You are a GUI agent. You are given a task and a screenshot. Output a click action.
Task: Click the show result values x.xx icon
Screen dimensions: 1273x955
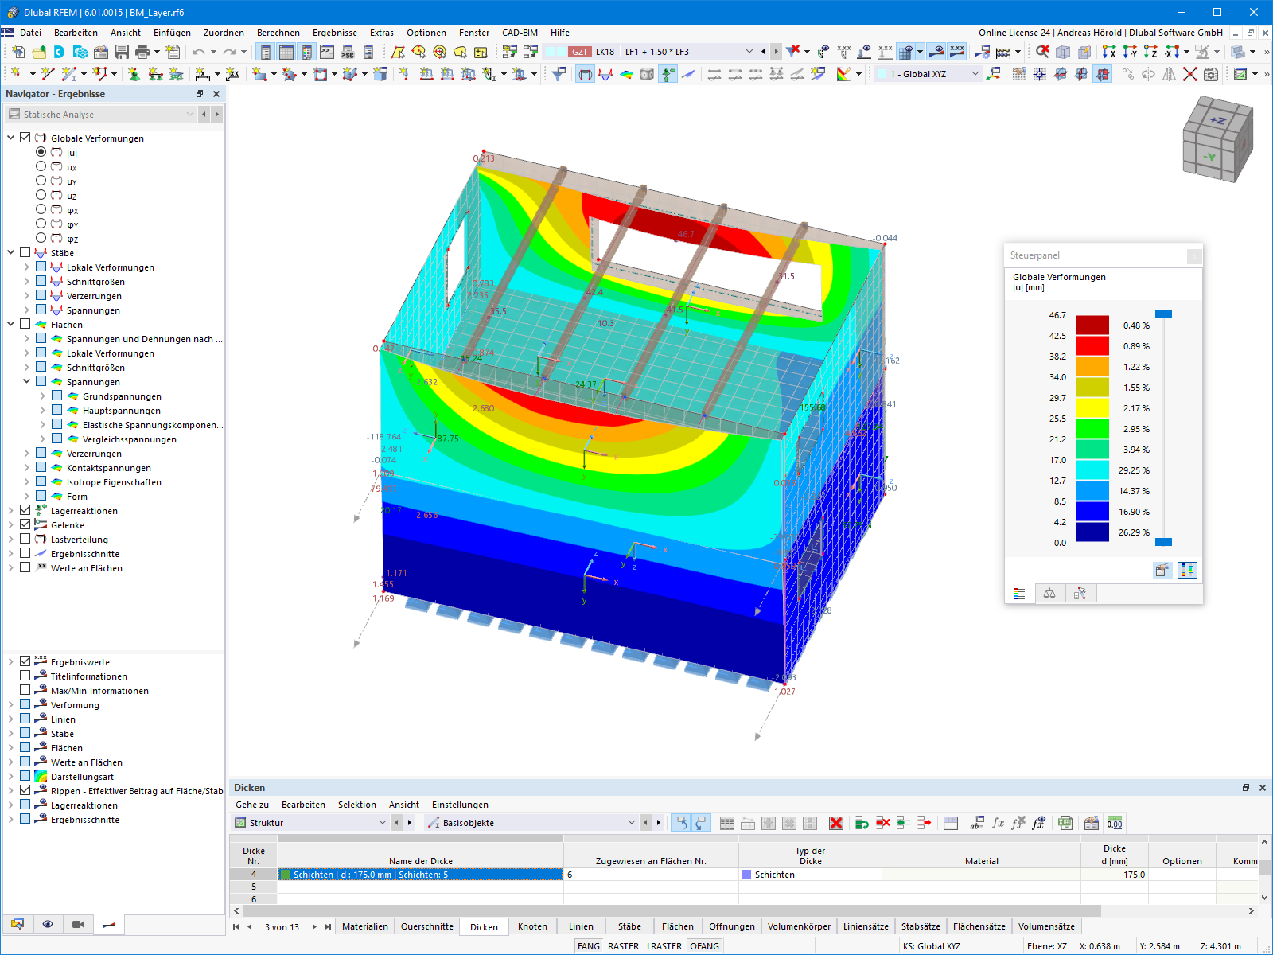pyautogui.click(x=957, y=52)
